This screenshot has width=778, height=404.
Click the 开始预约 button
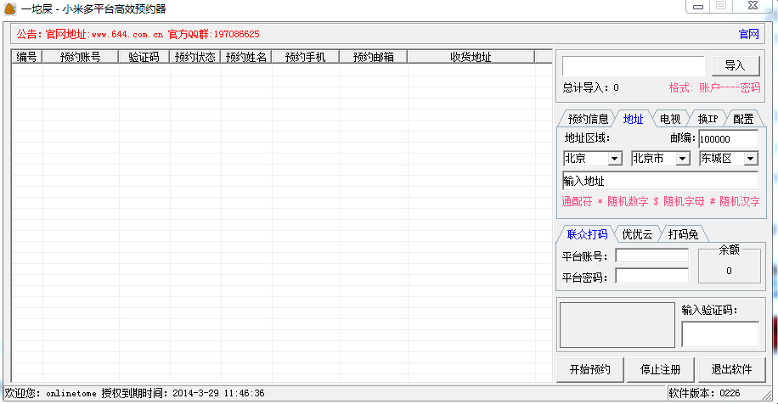pos(590,370)
